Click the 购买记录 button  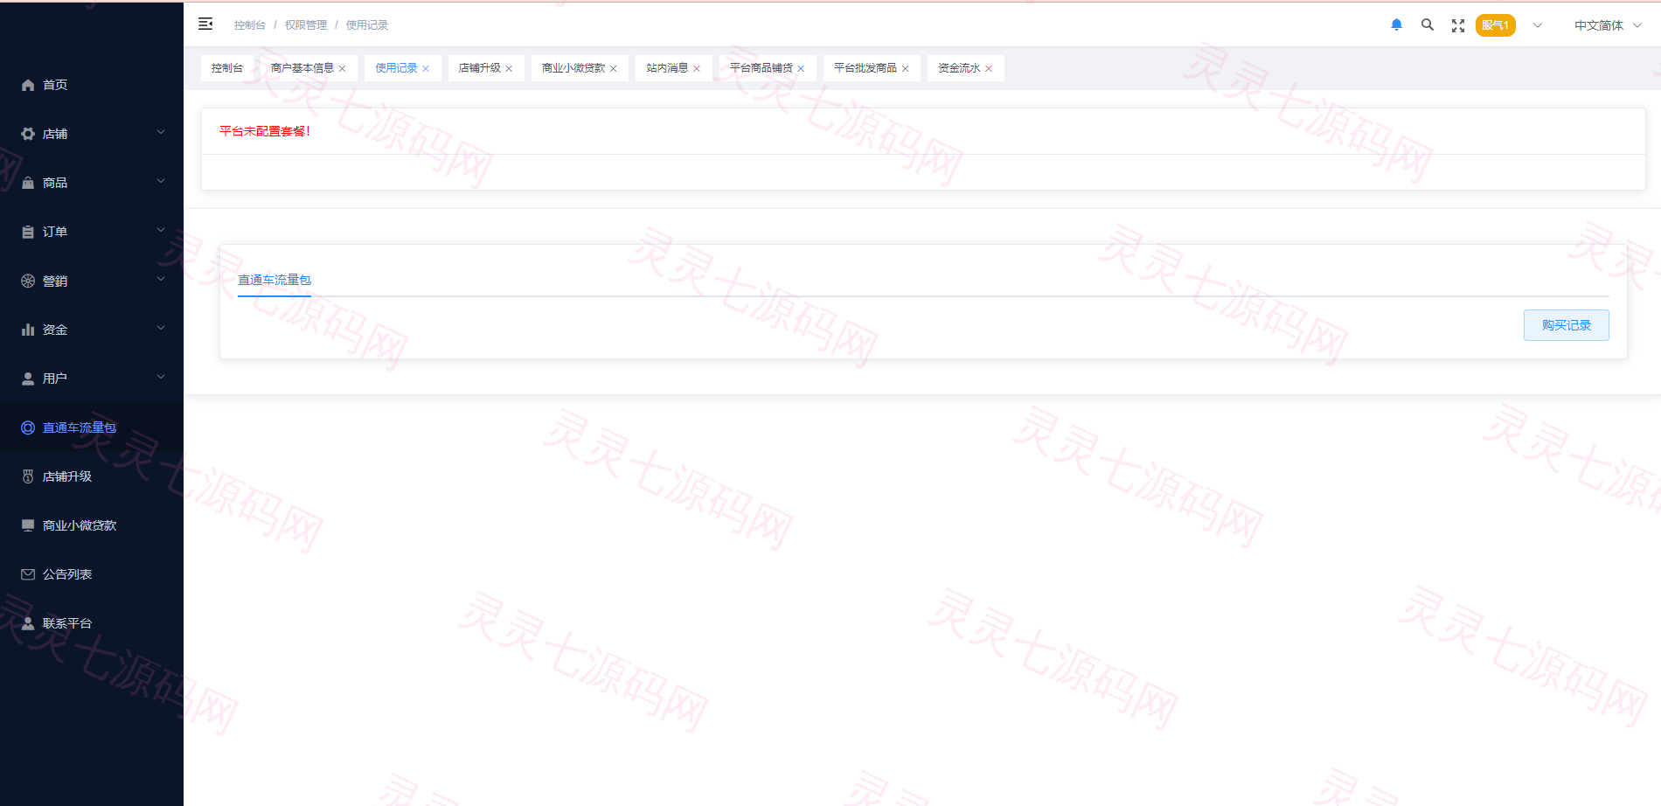click(x=1567, y=325)
